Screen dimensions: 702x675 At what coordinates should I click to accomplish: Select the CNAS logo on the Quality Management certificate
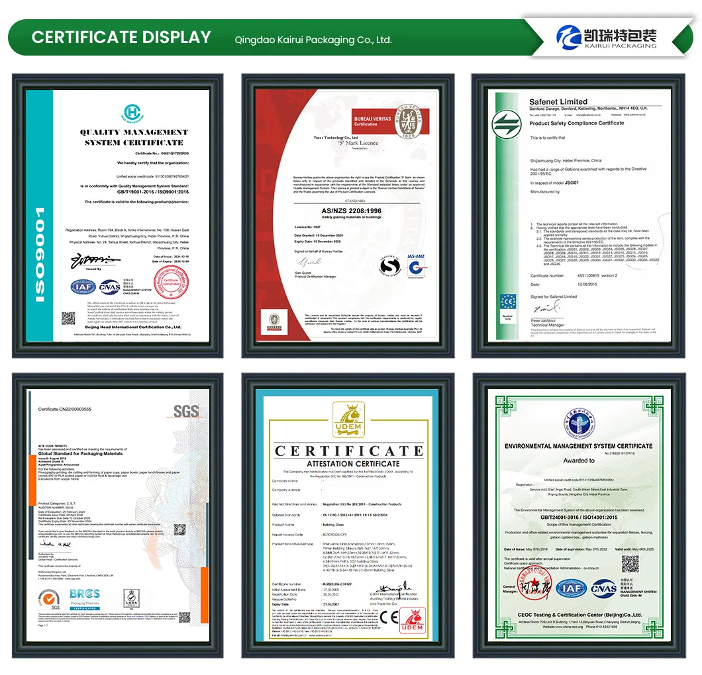point(110,287)
